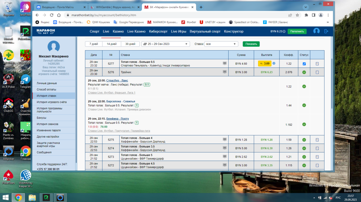Image resolution: width=361 pixels, height=202 pixels.
Task: Click the Marathon Bet logo
Action: [x=45, y=31]
